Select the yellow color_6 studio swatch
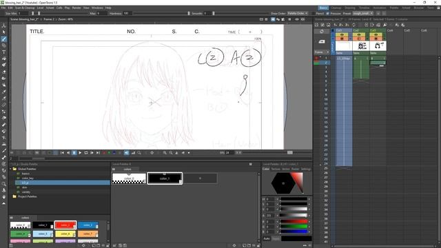 pyautogui.click(x=65, y=234)
